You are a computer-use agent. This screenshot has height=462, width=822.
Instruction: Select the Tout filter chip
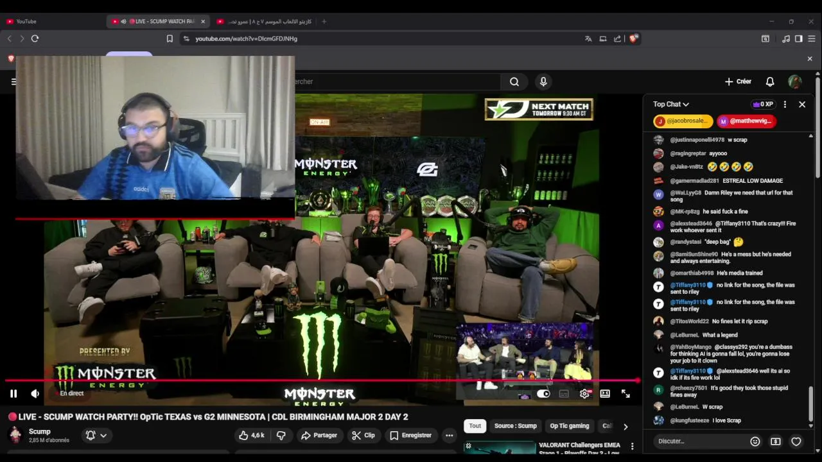[x=475, y=426]
